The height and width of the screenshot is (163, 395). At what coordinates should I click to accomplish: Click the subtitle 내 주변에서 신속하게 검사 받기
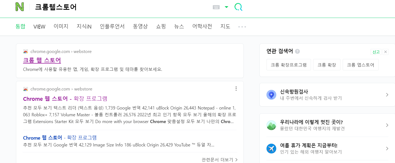[x=311, y=98]
